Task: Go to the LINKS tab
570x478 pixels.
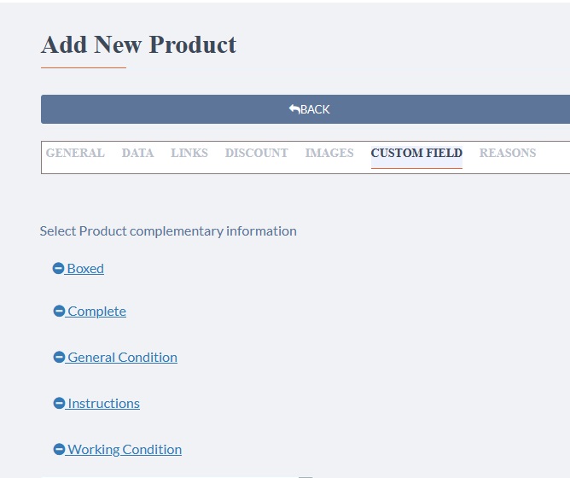Action: [189, 153]
